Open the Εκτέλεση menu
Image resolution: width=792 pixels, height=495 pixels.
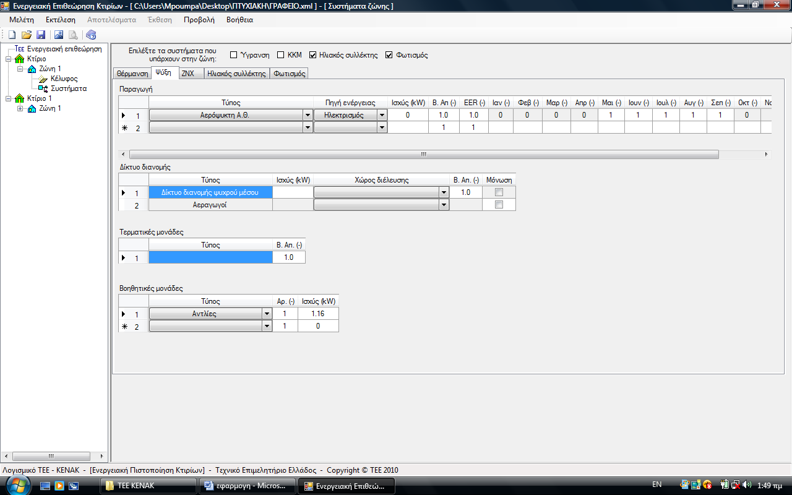click(60, 20)
